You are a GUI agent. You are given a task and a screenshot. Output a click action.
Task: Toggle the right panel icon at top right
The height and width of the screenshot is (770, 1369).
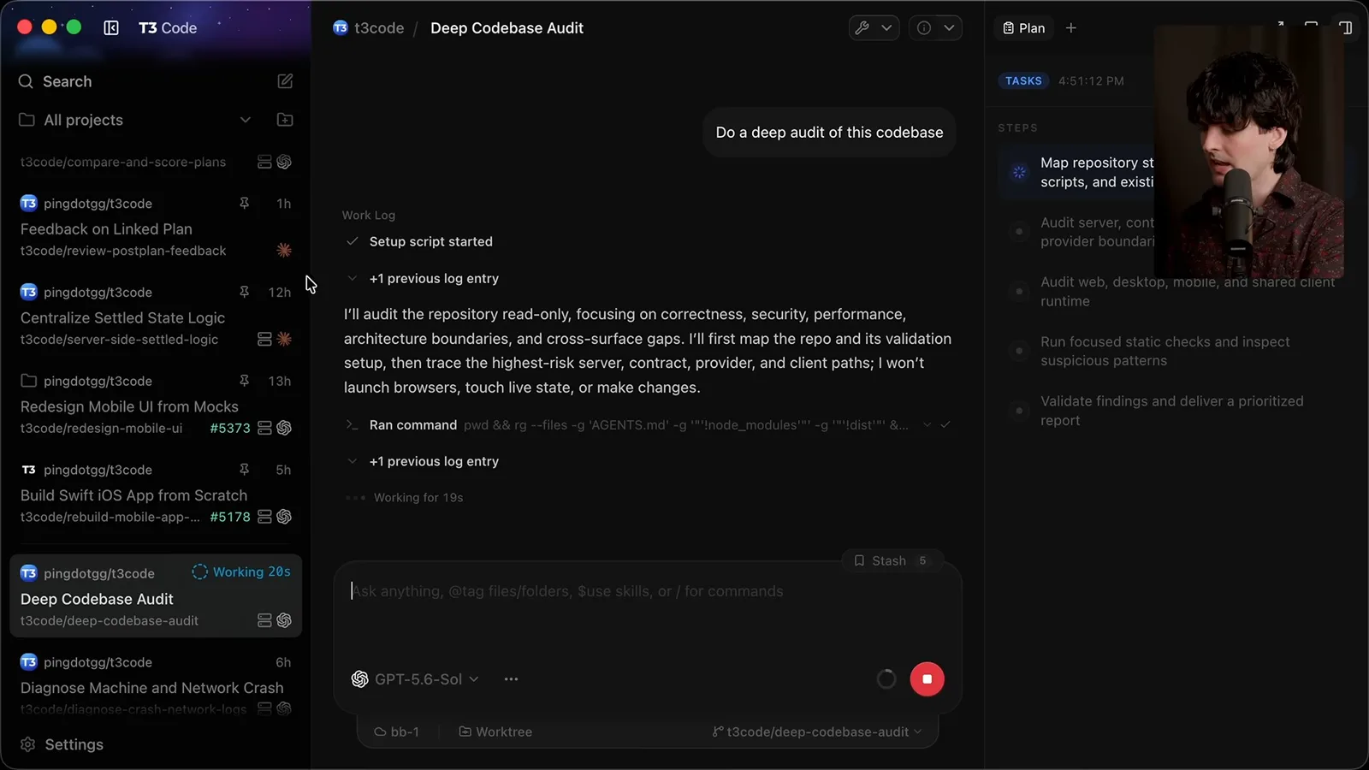pos(1346,27)
